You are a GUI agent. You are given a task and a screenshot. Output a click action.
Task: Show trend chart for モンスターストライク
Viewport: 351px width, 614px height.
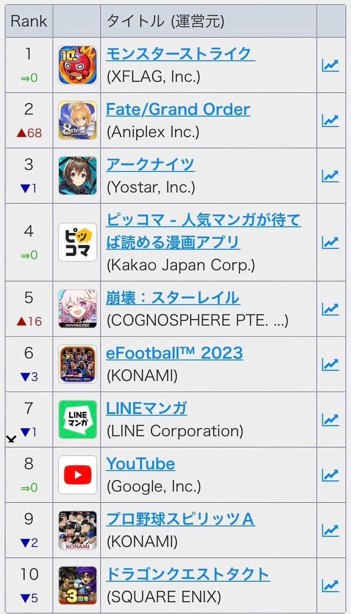pyautogui.click(x=330, y=65)
